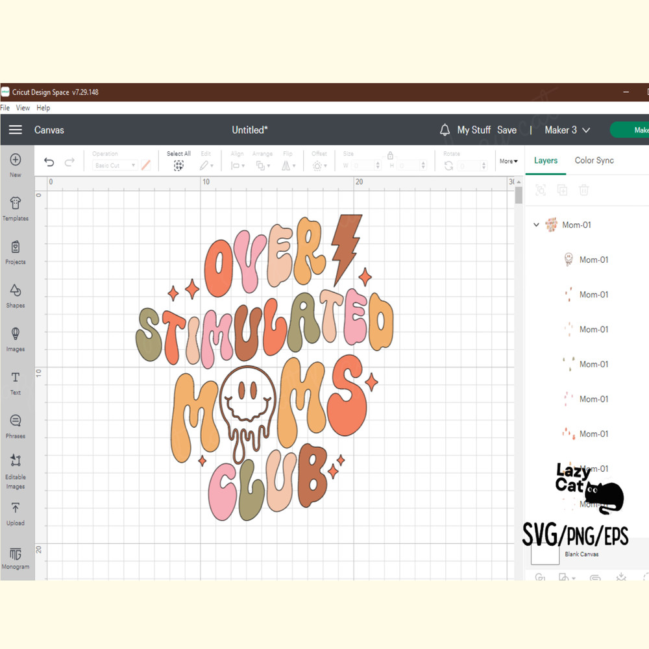Click Select All in toolbar
The height and width of the screenshot is (649, 649).
tap(178, 161)
